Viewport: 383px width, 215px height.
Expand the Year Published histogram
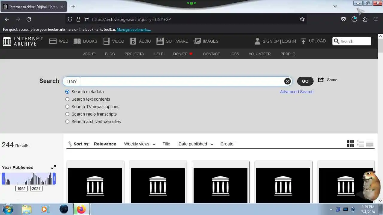[54, 167]
